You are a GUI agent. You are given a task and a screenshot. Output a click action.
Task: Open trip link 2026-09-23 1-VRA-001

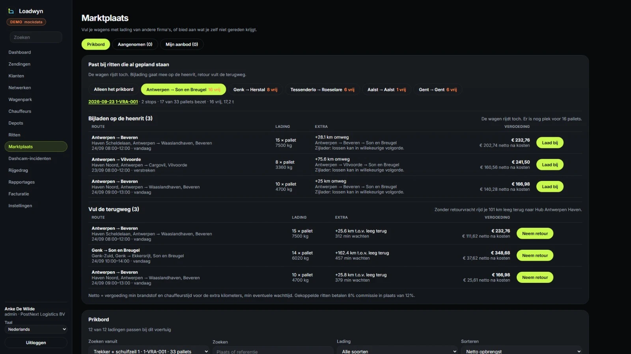coord(113,102)
